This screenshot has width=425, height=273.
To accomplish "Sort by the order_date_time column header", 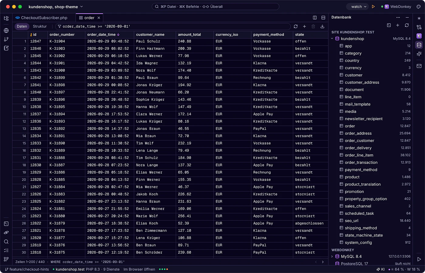I will click(x=109, y=35).
